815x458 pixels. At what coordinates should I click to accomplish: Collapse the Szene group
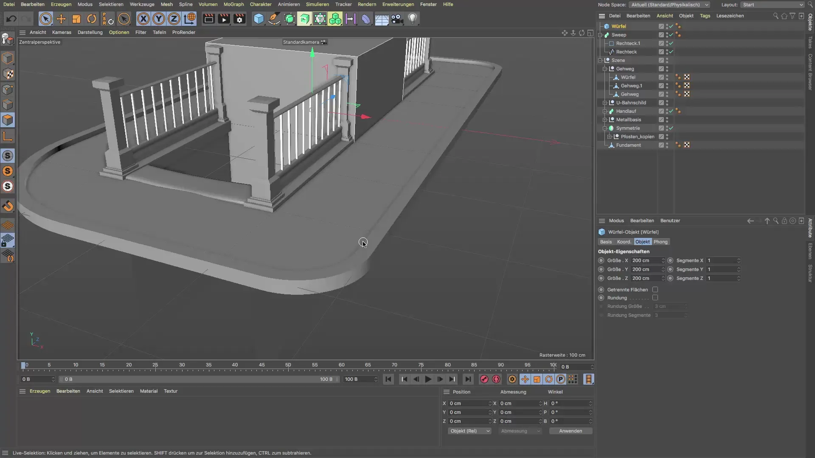click(600, 60)
